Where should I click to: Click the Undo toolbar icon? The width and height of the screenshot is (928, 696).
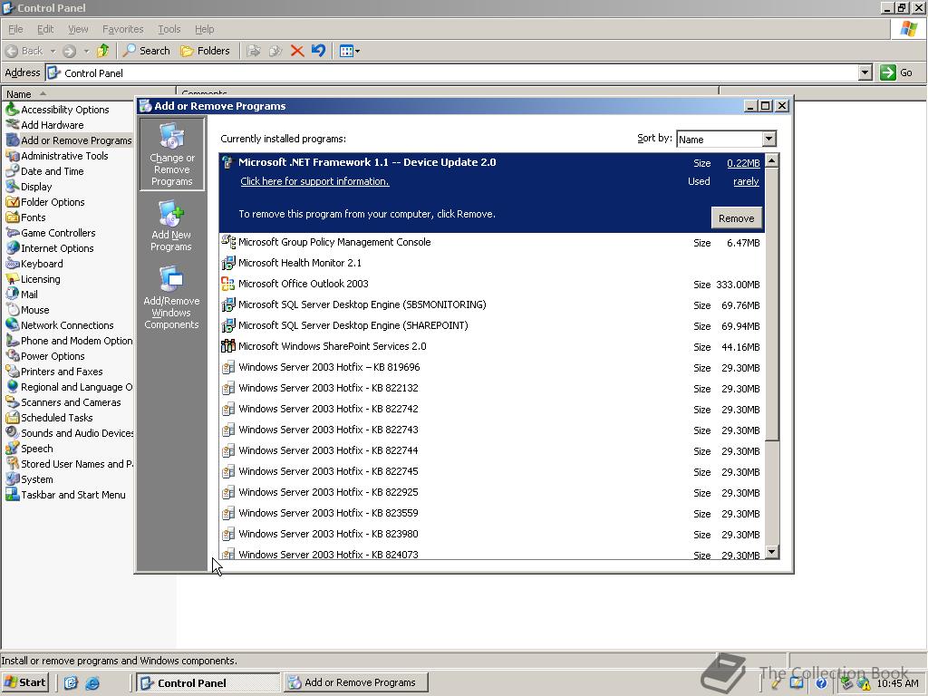click(x=318, y=51)
